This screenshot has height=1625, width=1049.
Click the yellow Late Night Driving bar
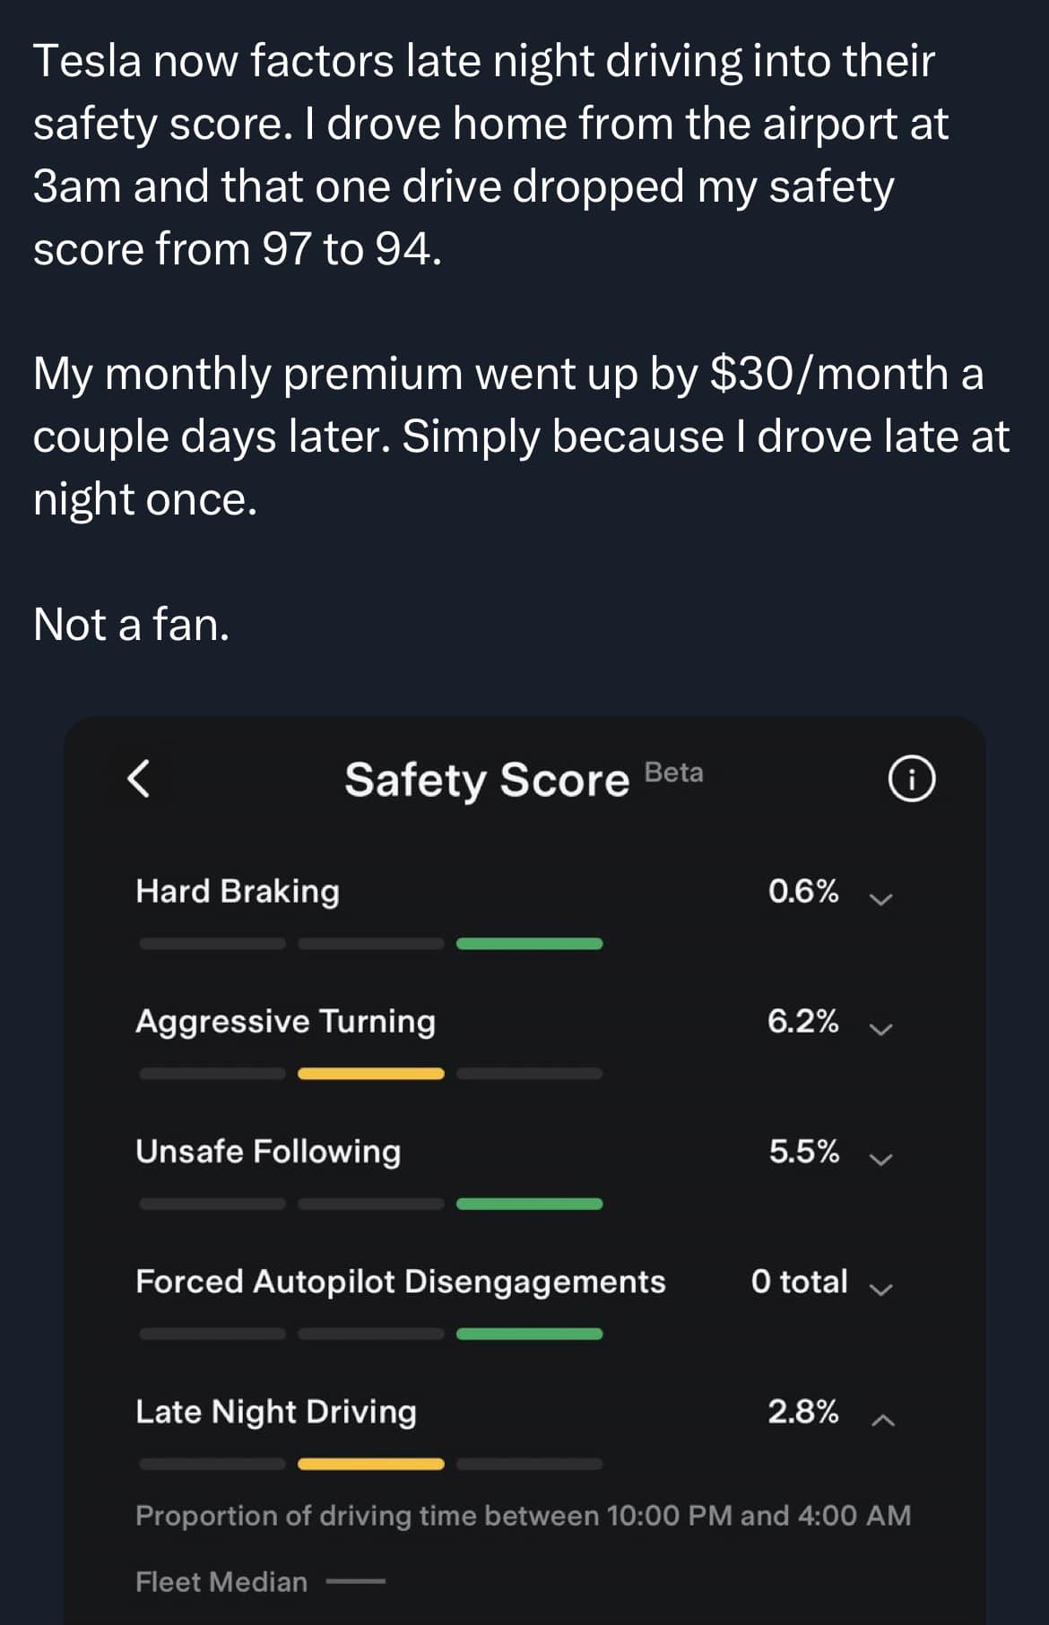point(370,1464)
